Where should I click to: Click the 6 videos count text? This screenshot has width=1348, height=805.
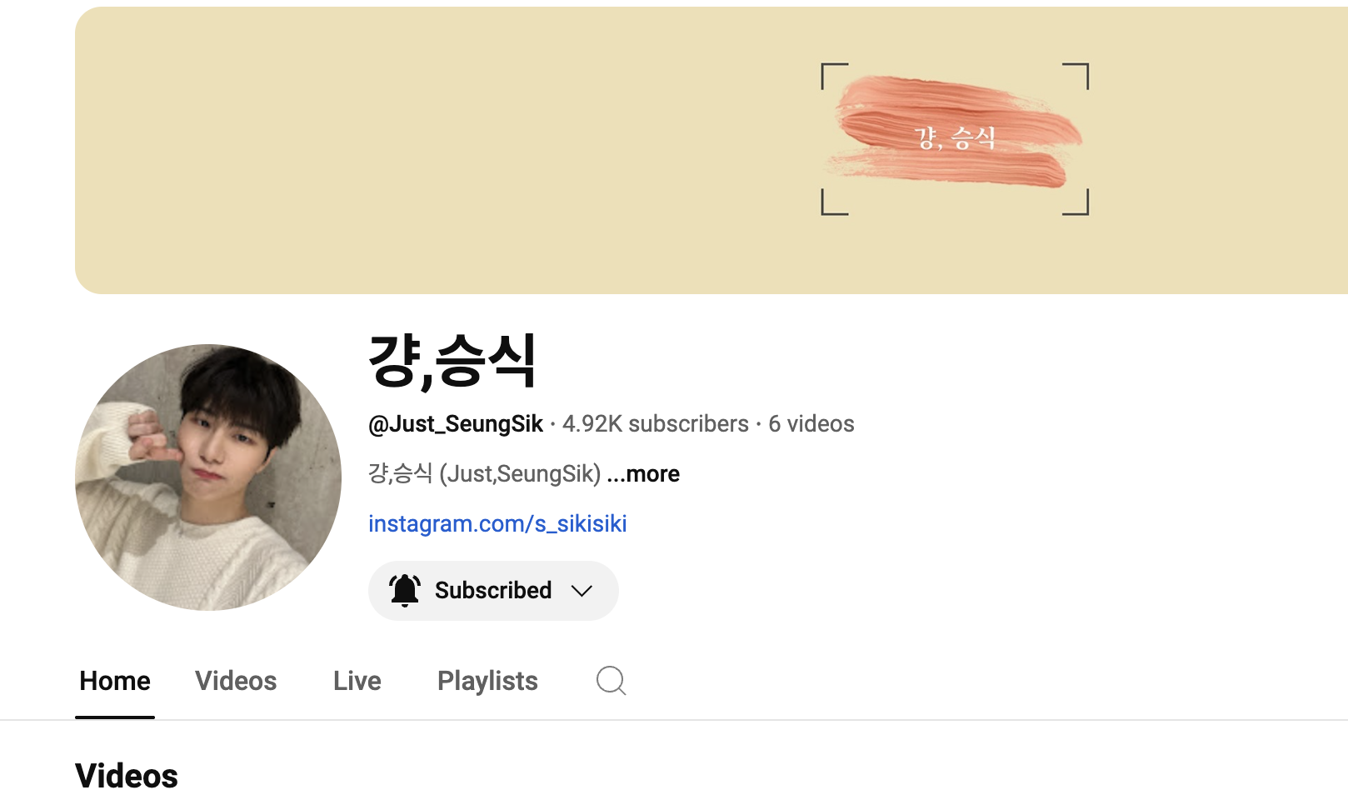pyautogui.click(x=811, y=424)
